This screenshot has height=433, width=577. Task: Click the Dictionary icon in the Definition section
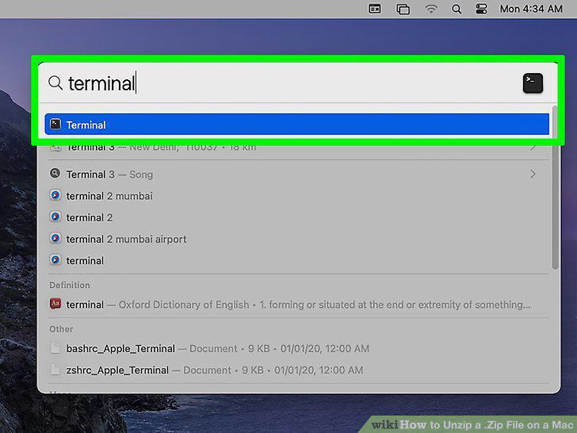[55, 304]
